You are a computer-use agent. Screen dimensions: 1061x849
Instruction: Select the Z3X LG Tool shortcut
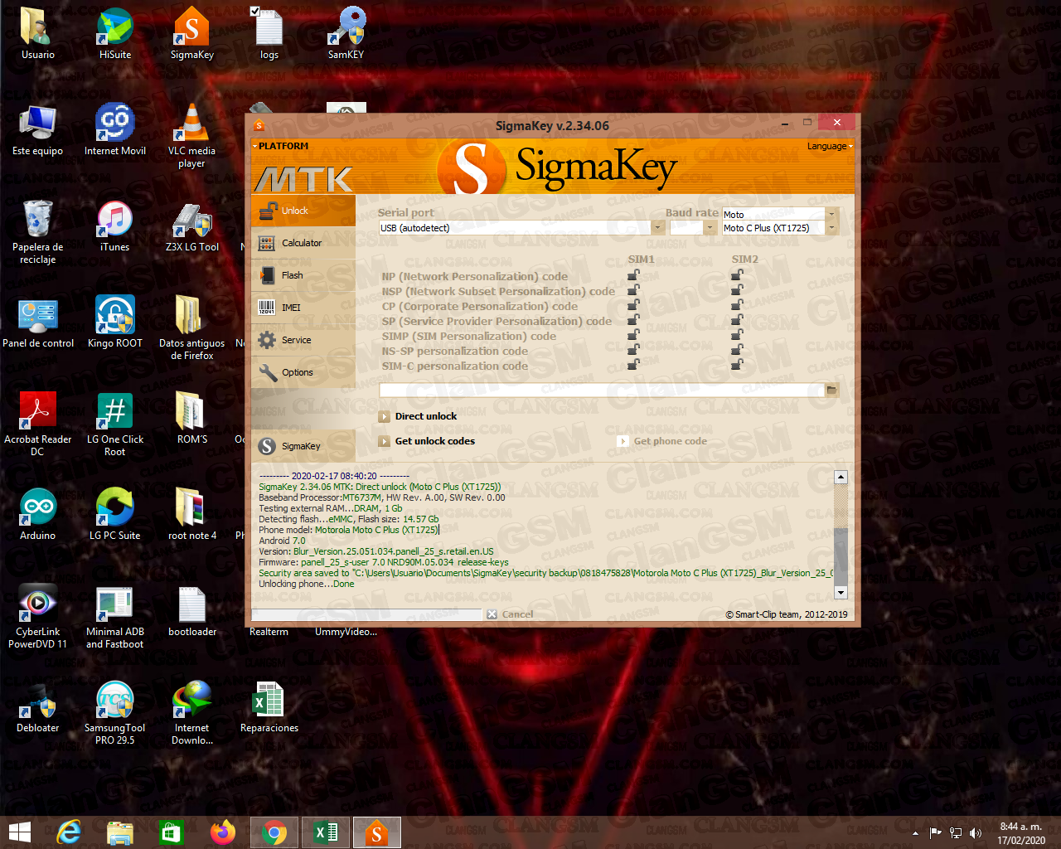point(192,227)
